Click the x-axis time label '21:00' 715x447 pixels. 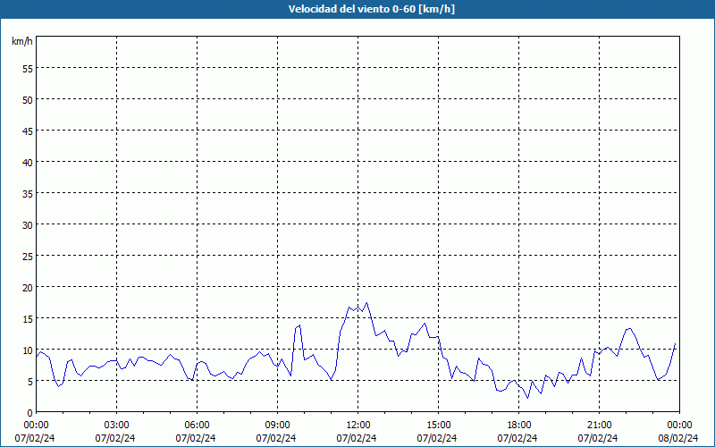(x=599, y=426)
